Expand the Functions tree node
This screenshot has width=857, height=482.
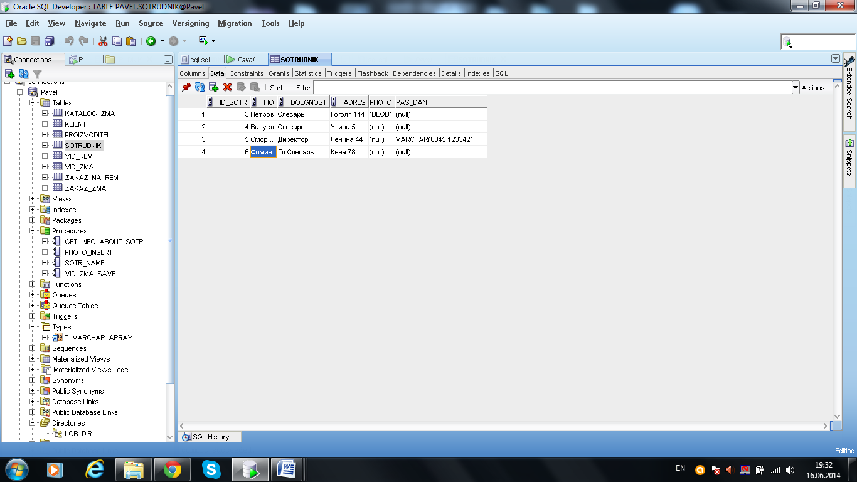pyautogui.click(x=33, y=284)
